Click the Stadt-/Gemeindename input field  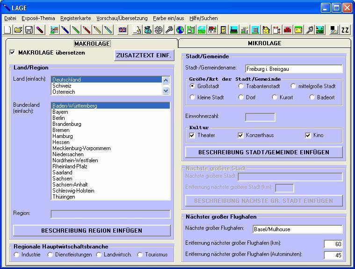coord(297,69)
